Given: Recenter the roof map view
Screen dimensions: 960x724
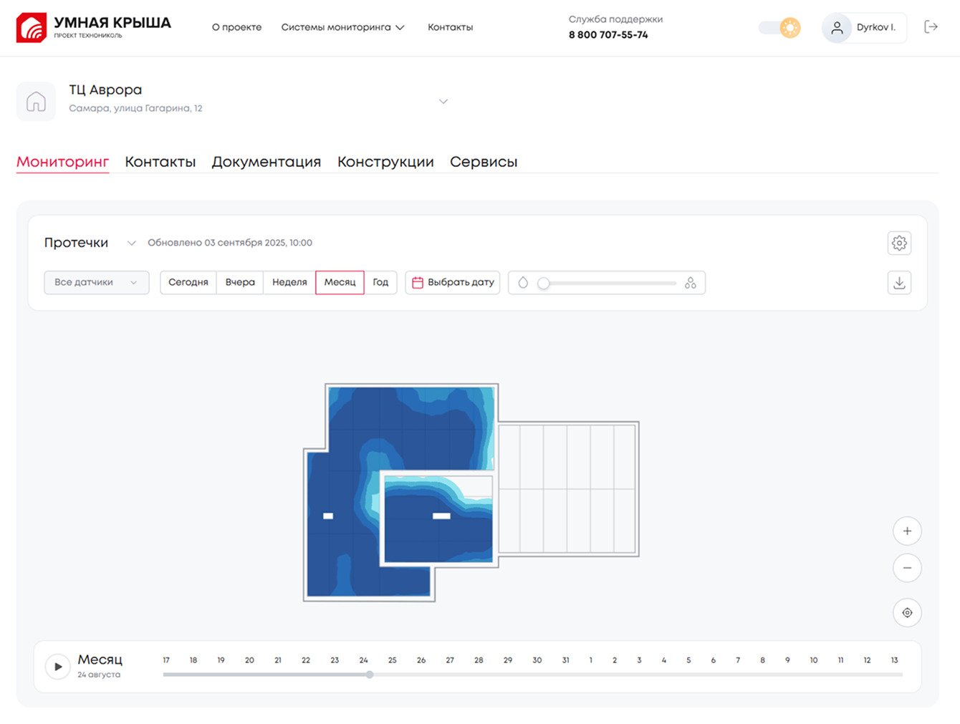Looking at the screenshot, I should point(907,612).
